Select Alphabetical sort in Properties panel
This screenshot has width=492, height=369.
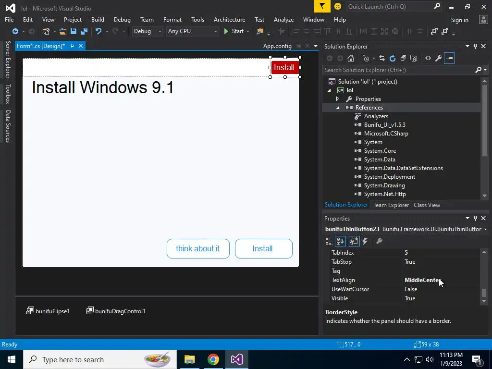[341, 241]
